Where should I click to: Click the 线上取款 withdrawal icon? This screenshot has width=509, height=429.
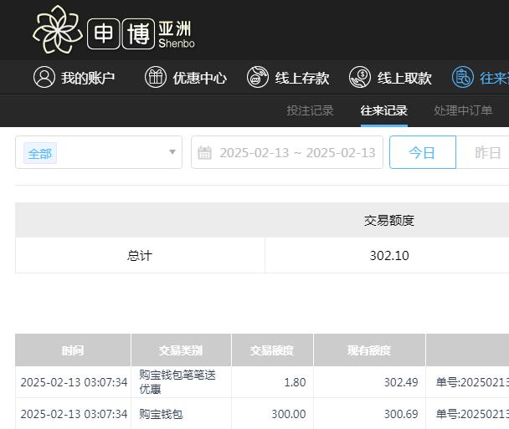click(360, 77)
